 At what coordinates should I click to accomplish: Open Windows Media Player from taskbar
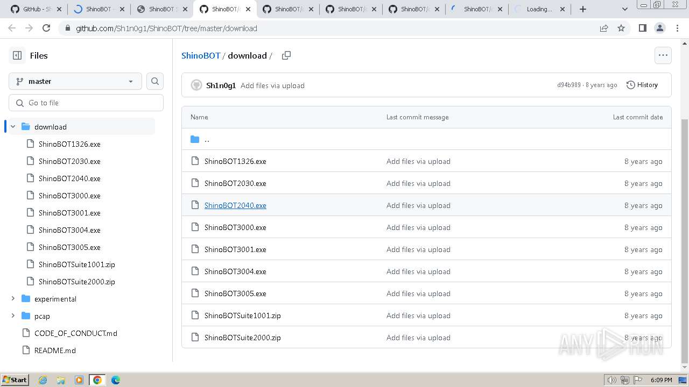[x=79, y=380]
